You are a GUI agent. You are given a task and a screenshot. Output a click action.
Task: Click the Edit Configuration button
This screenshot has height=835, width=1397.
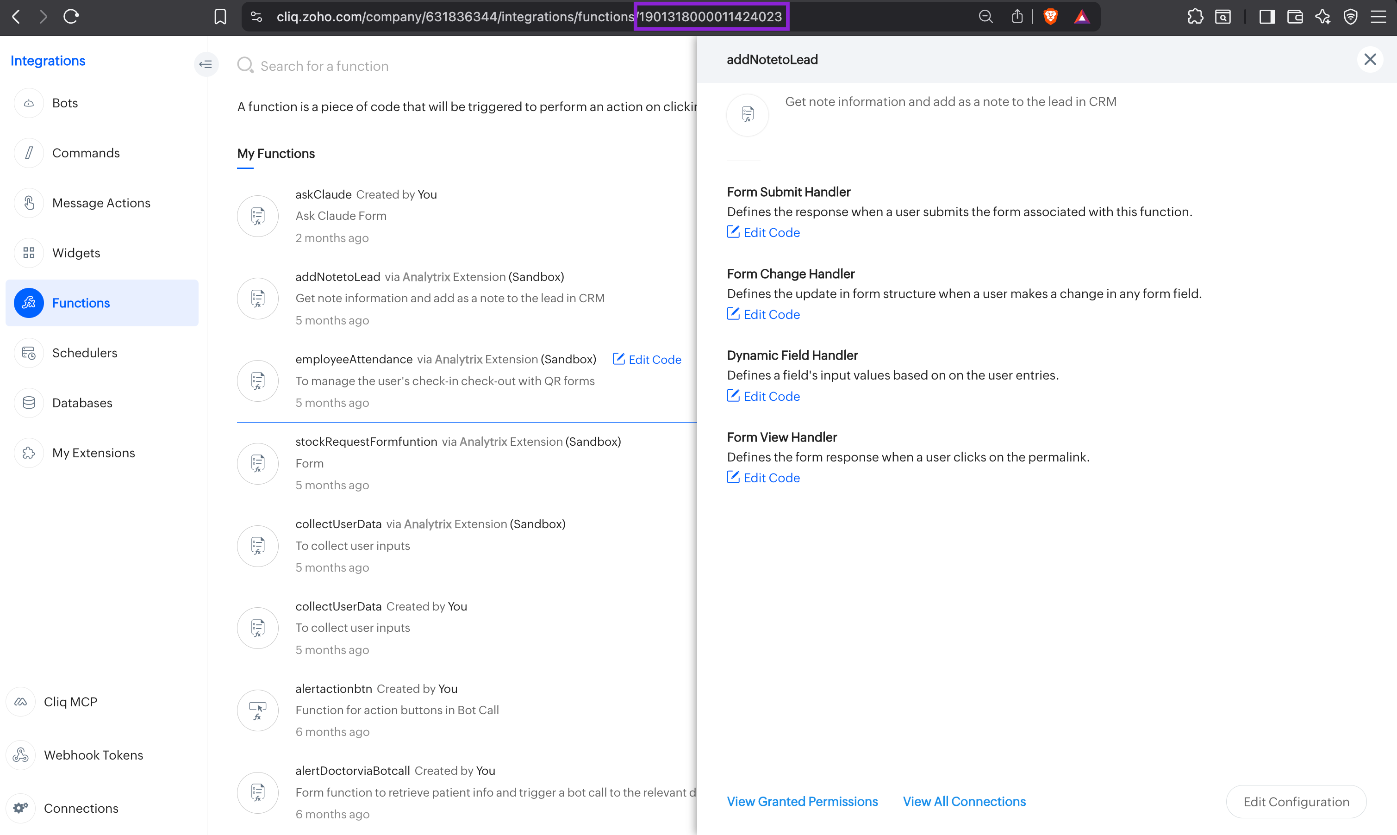pyautogui.click(x=1296, y=802)
